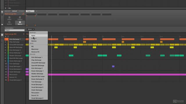Open the Select dropdown
This screenshot has height=104, width=186.
pyautogui.click(x=31, y=29)
